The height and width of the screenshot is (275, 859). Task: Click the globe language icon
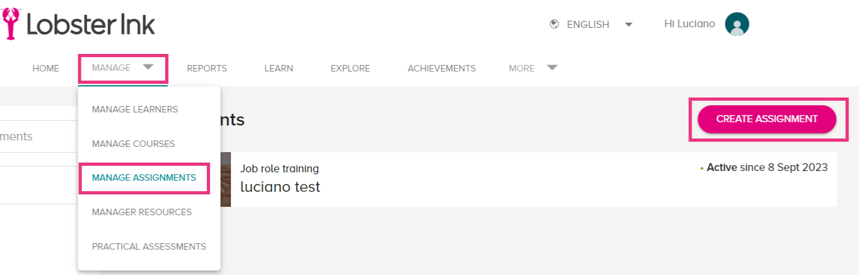point(554,24)
